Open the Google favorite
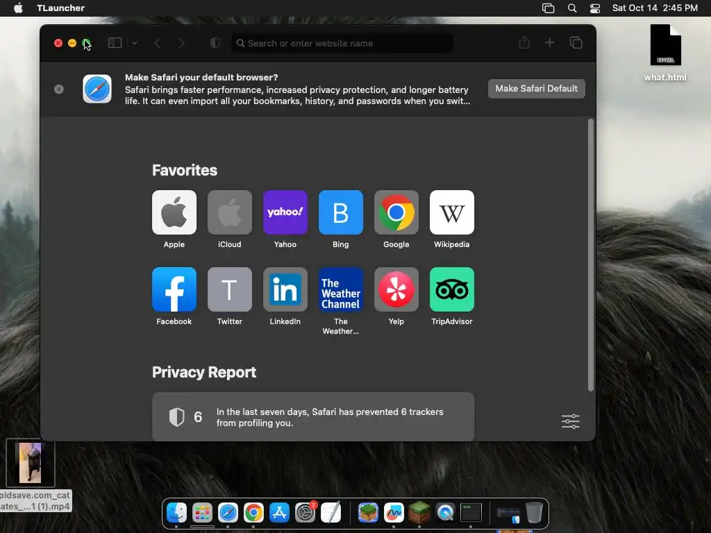This screenshot has height=533, width=711. (396, 212)
